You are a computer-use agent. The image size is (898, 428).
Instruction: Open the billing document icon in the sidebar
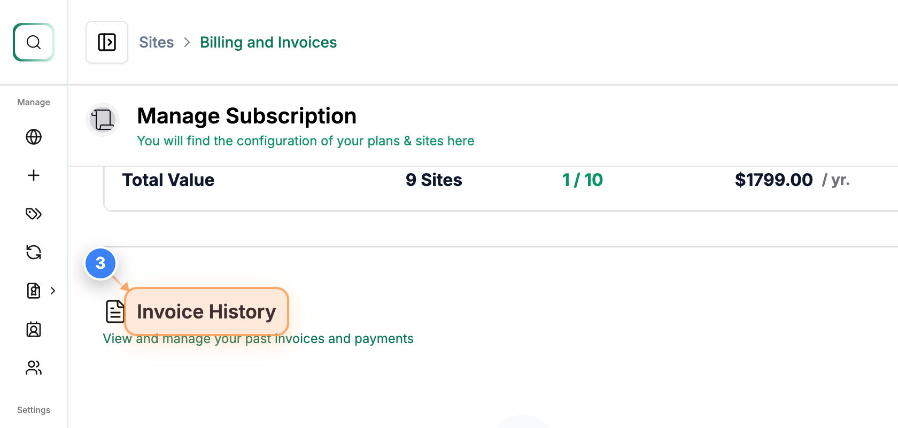[x=33, y=291]
